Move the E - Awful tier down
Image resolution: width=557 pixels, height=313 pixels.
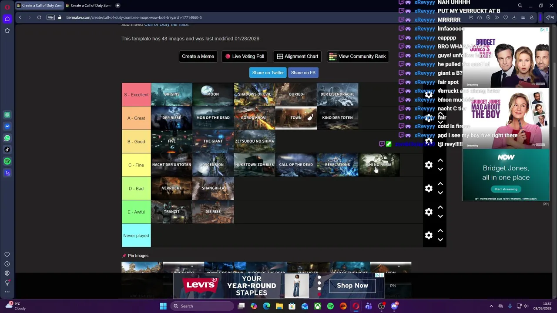(x=440, y=216)
